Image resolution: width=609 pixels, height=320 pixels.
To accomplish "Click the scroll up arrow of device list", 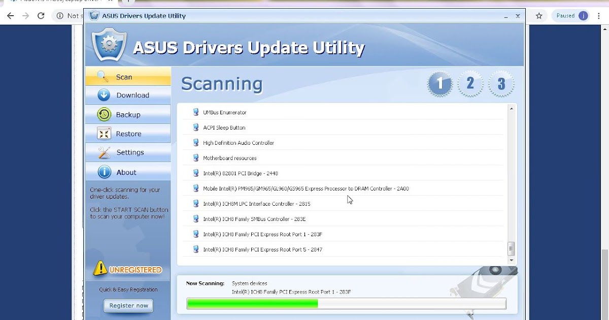I will [x=512, y=109].
